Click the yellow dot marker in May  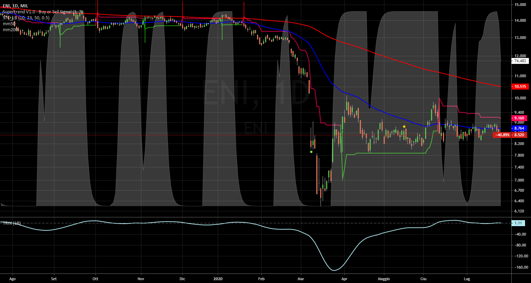404,126
